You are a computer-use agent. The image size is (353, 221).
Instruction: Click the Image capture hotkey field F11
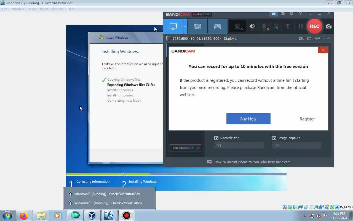pos(297,145)
